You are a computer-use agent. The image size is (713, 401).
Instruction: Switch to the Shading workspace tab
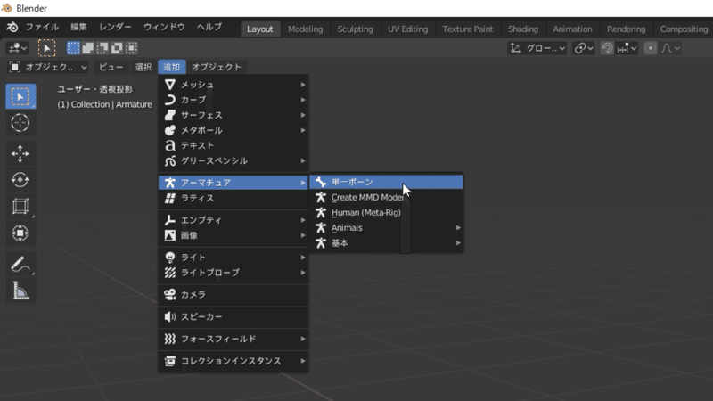523,29
